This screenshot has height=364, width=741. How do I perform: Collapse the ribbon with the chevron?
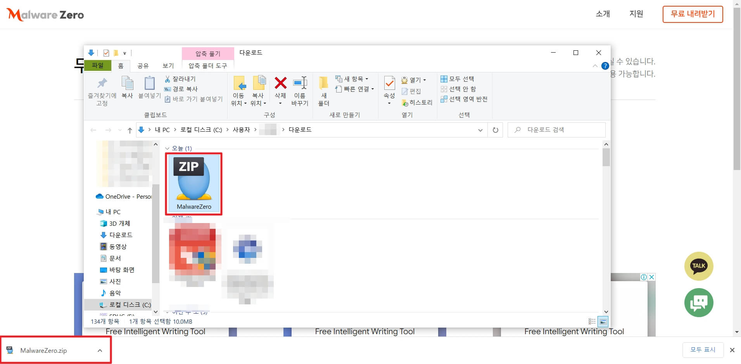[x=595, y=66]
